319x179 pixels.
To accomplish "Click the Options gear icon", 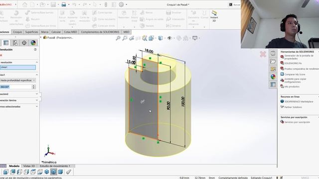I will pyautogui.click(x=121, y=4).
